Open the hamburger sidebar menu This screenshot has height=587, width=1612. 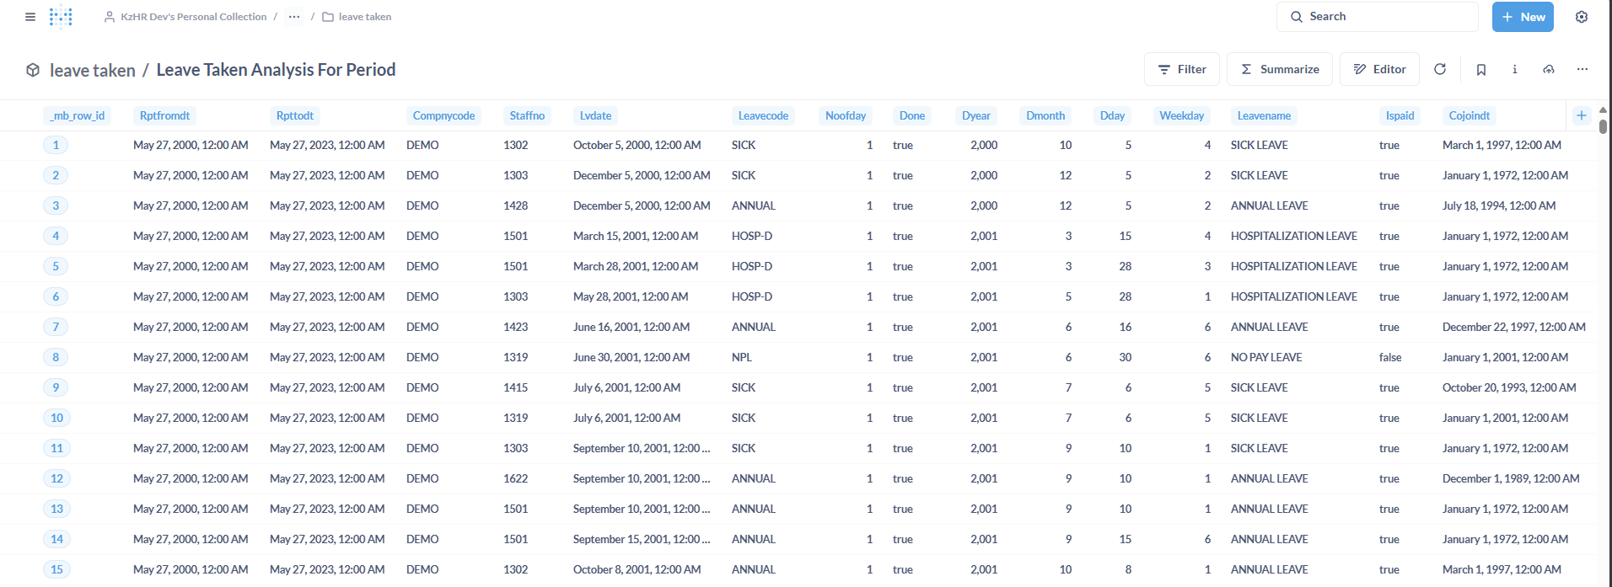(x=30, y=17)
